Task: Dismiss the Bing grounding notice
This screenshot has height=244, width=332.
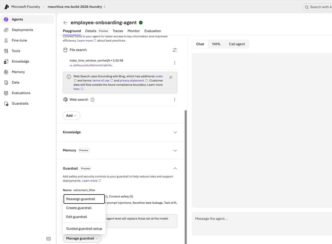Action: [x=171, y=77]
